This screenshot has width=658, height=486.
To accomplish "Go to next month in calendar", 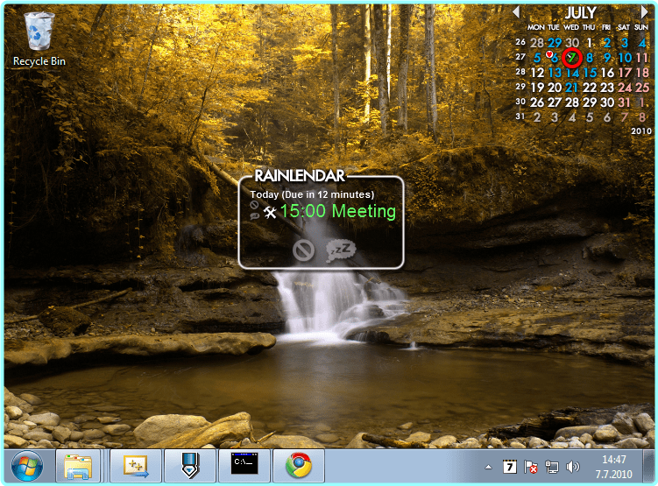I will [x=645, y=12].
